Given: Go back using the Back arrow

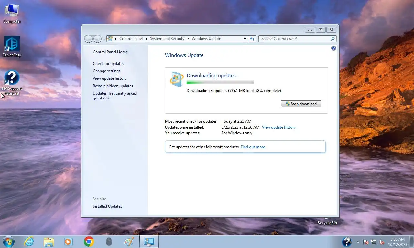Looking at the screenshot, I should pyautogui.click(x=88, y=39).
